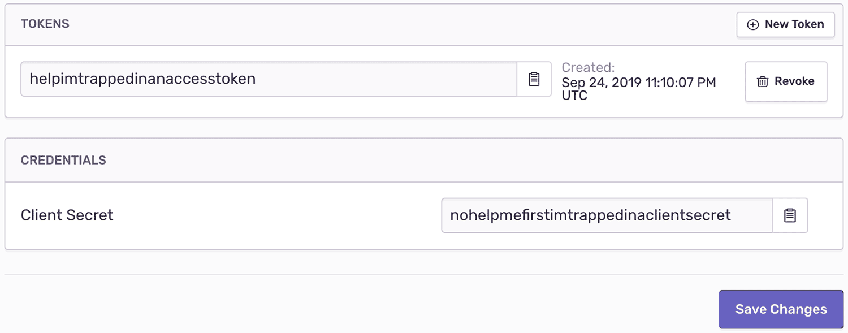Image resolution: width=848 pixels, height=333 pixels.
Task: Click the plus icon beside New Token
Action: coord(753,25)
